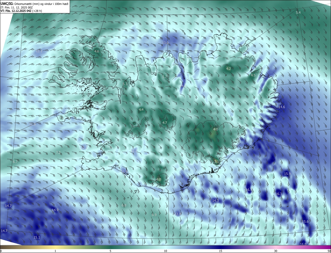
Task: Click the 5.3 value label
Action: coord(125,84)
